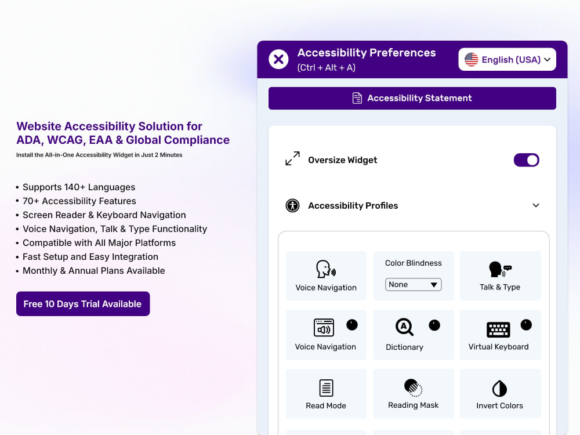The width and height of the screenshot is (580, 435).
Task: Close the Accessibility Preferences panel
Action: tap(278, 59)
